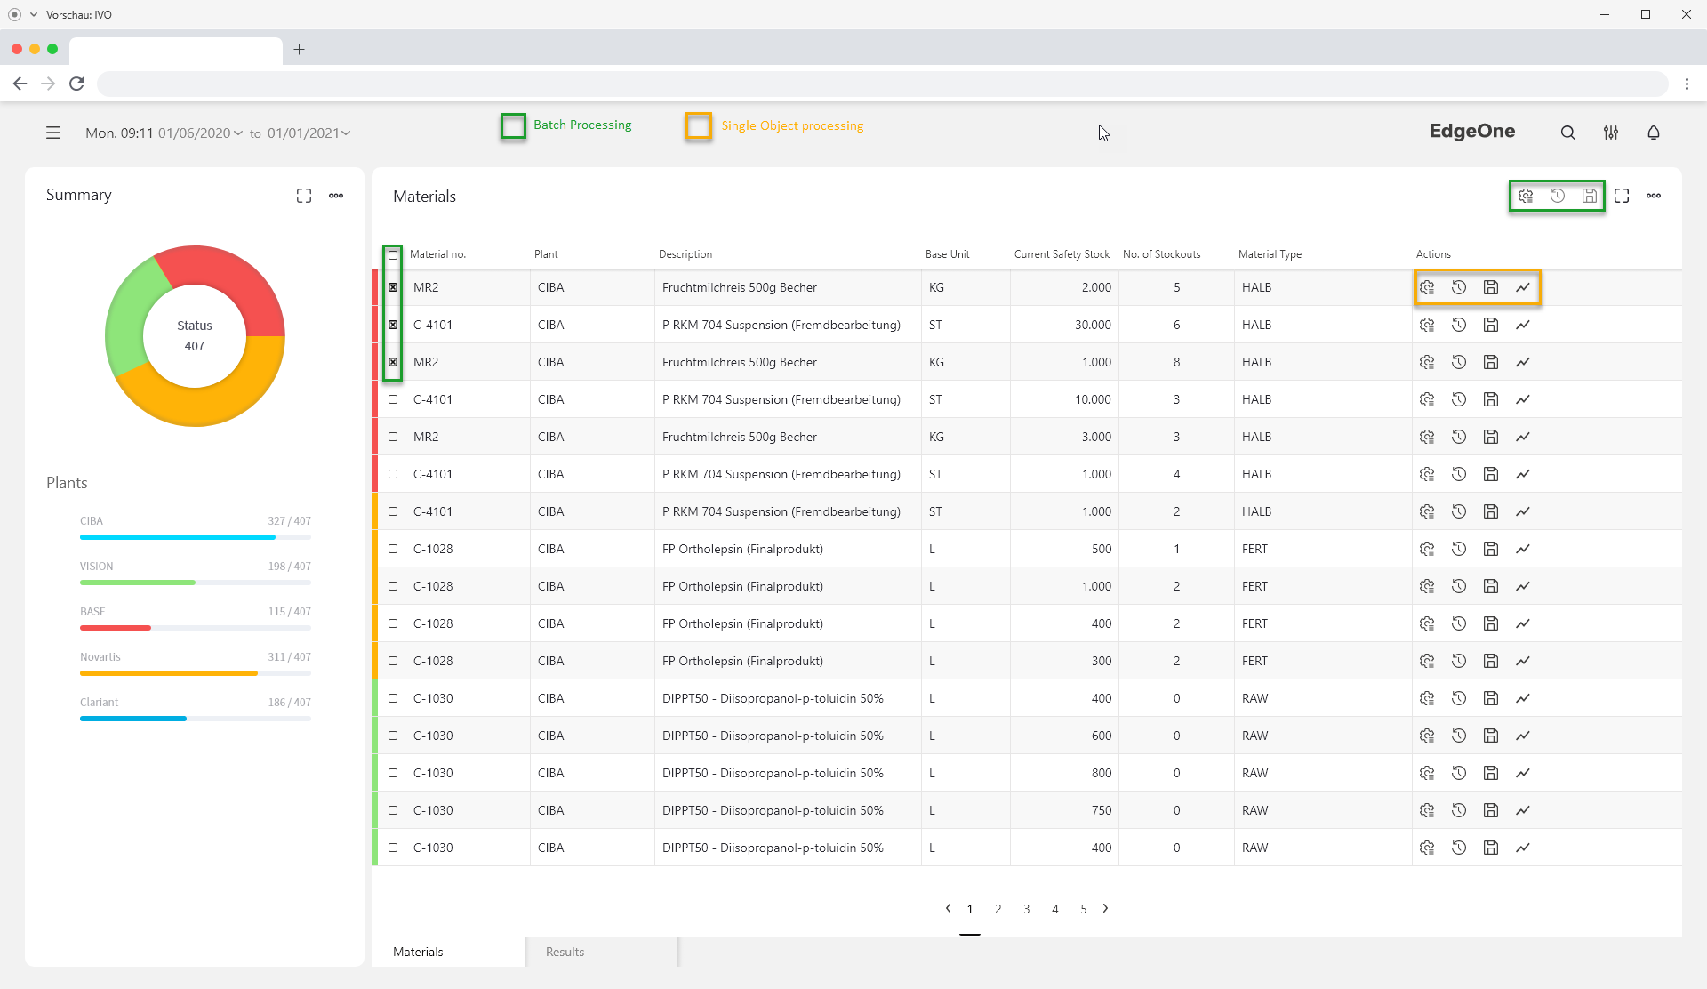Toggle the select-all checkbox in table header
Image resolution: width=1707 pixels, height=989 pixels.
click(393, 255)
